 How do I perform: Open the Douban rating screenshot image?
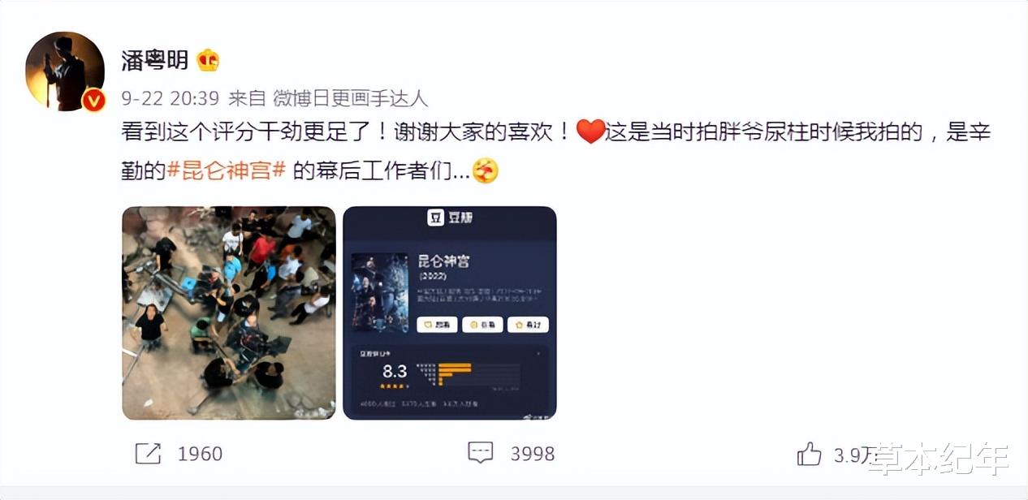450,312
